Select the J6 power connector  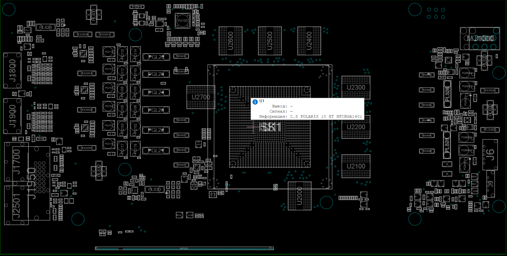[490, 155]
